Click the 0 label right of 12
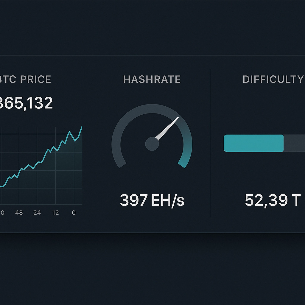 point(74,213)
